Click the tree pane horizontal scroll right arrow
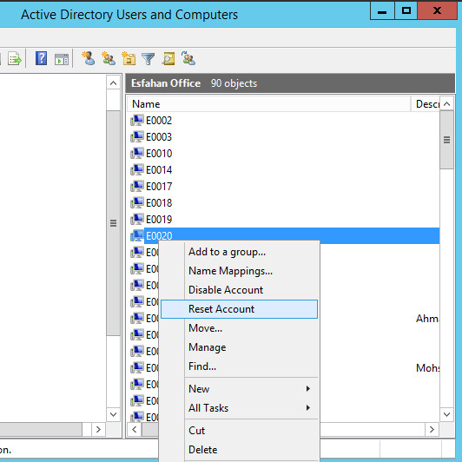462x462 pixels. 98,429
